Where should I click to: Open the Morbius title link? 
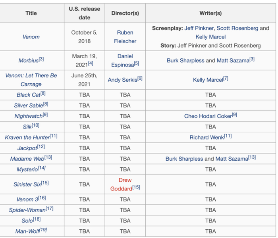[28, 61]
